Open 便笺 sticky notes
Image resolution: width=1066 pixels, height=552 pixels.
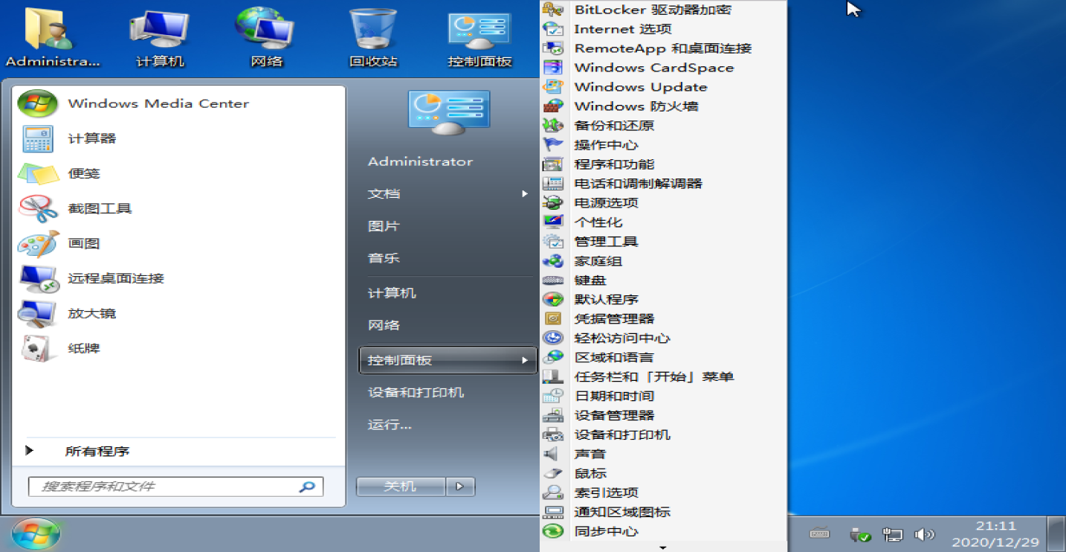tap(179, 173)
